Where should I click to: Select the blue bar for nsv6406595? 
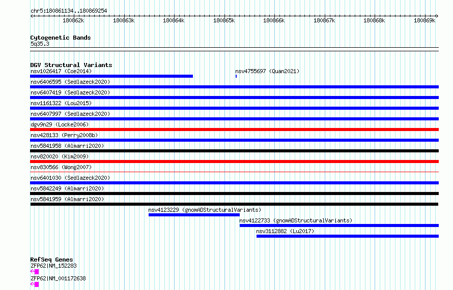[234, 87]
